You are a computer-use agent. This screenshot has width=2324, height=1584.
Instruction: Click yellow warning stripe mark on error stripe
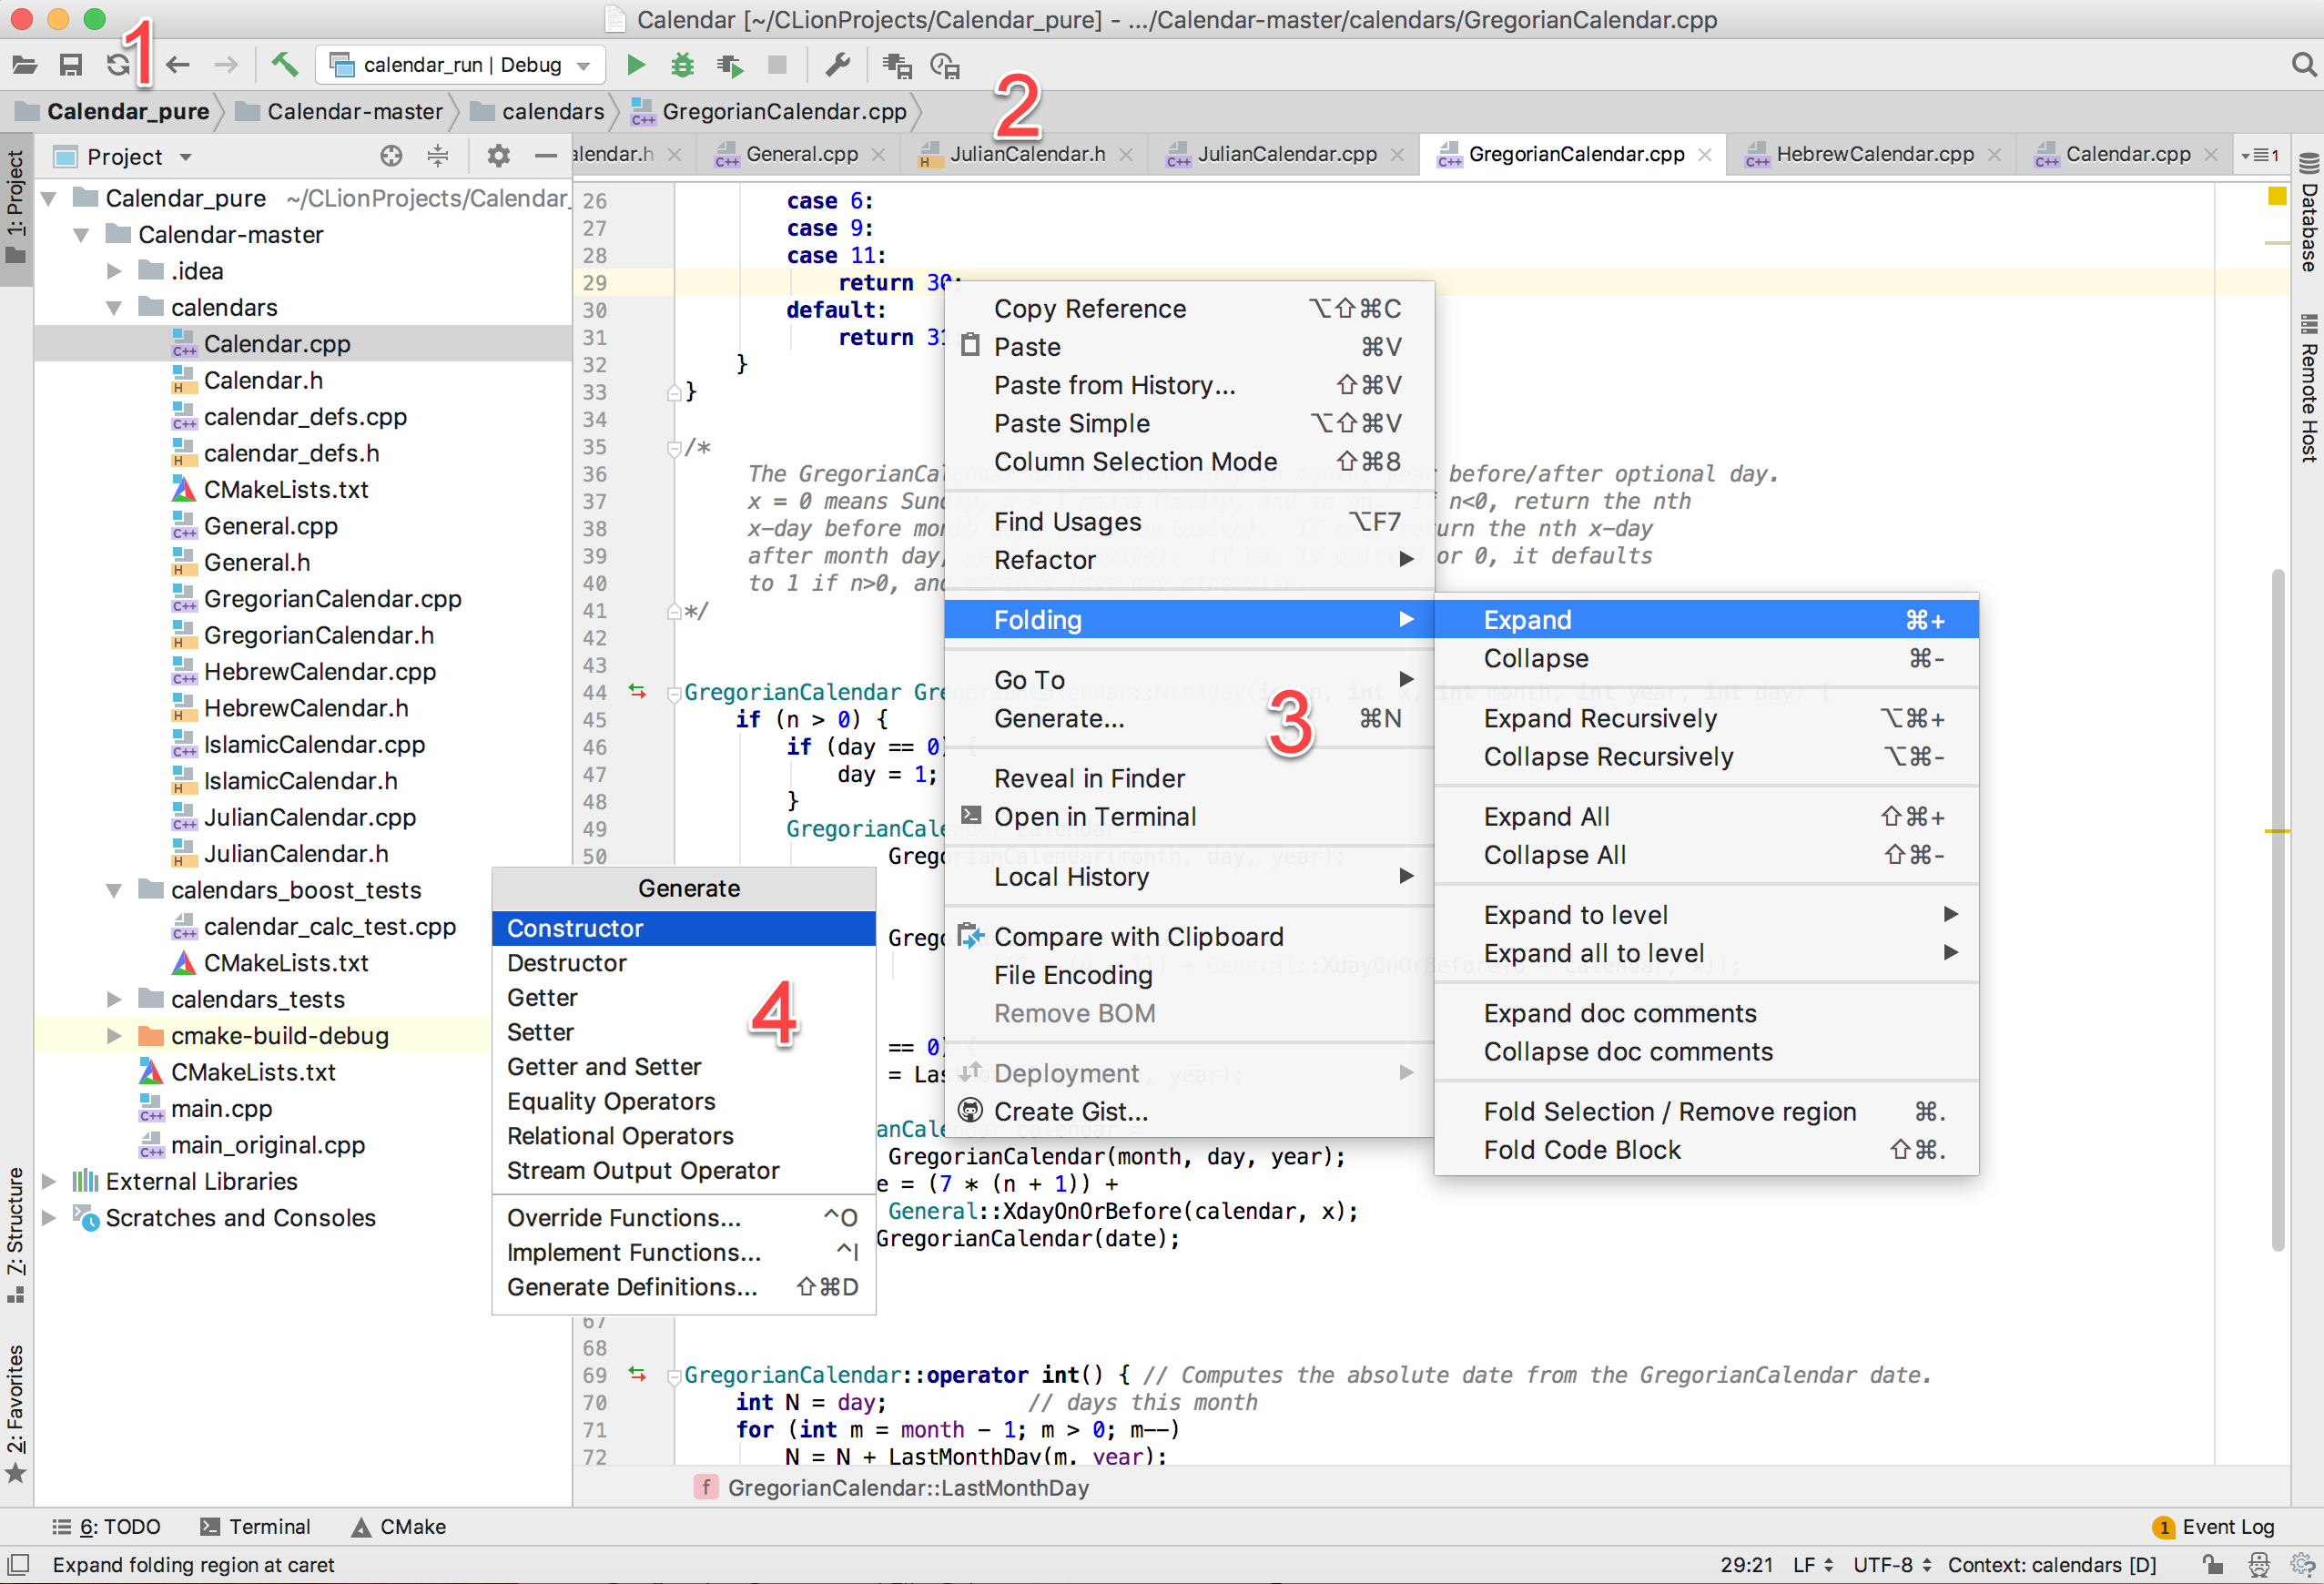2276,831
